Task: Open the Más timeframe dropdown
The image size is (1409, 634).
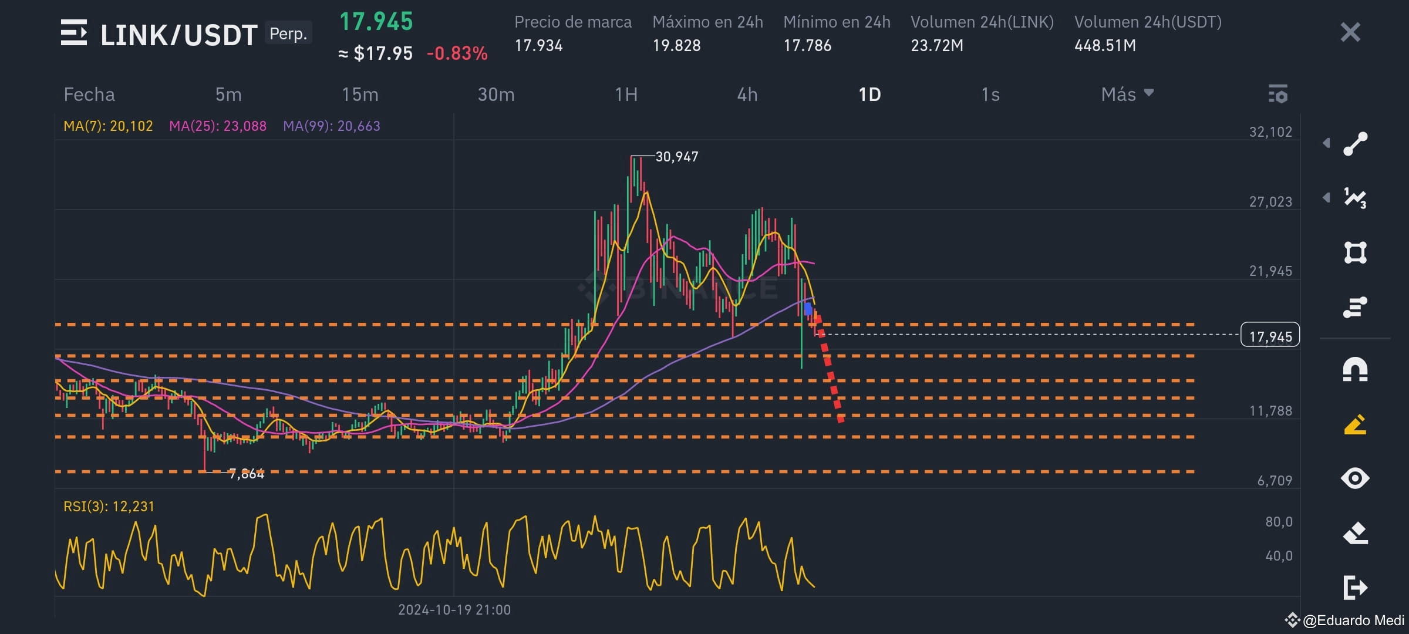Action: click(x=1127, y=95)
